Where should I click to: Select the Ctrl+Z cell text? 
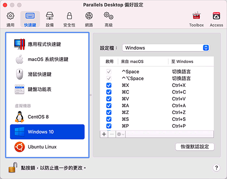click(179, 113)
